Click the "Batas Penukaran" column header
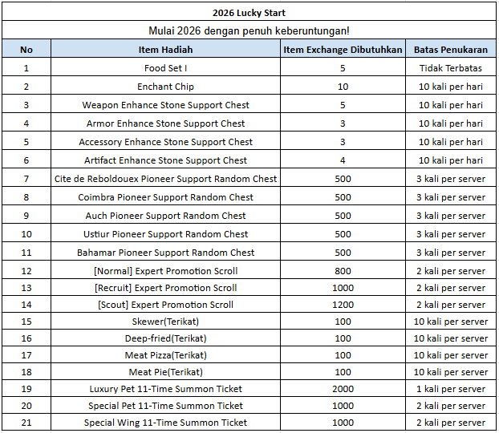The height and width of the screenshot is (433, 499). [450, 50]
